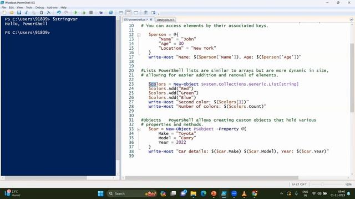Click the Cut scissors icon

[26, 13]
